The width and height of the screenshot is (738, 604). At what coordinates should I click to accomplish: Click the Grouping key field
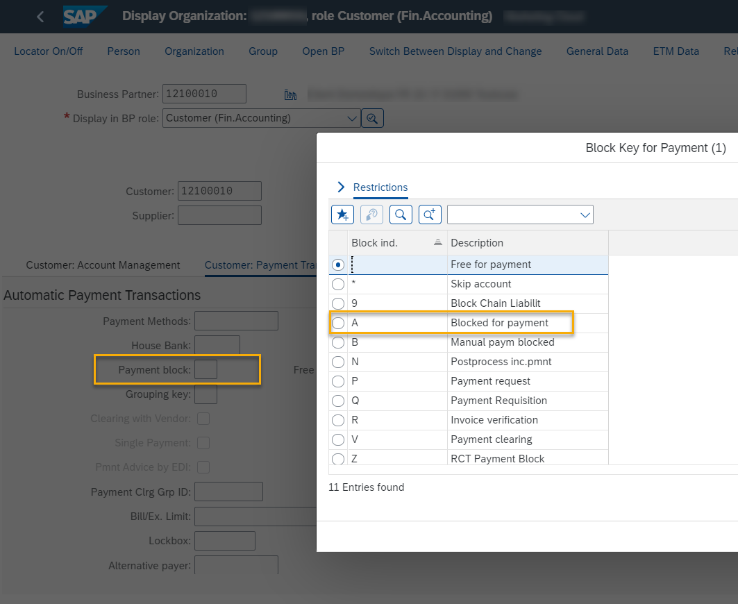(x=206, y=394)
